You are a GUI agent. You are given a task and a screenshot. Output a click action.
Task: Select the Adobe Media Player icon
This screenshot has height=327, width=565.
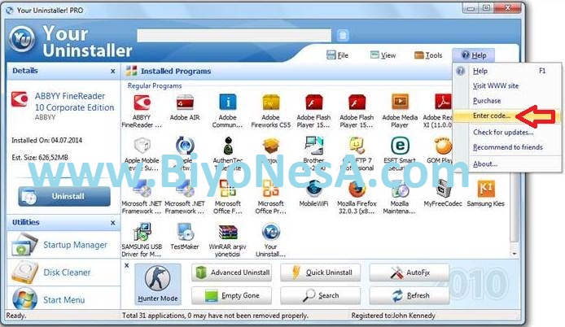point(400,103)
